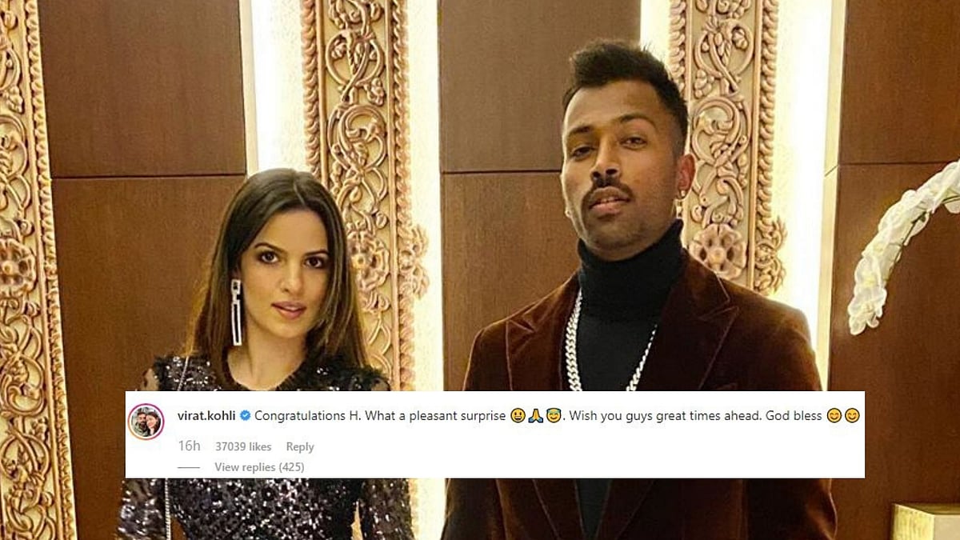Click the halo smiley emoji
960x540 pixels.
553,416
